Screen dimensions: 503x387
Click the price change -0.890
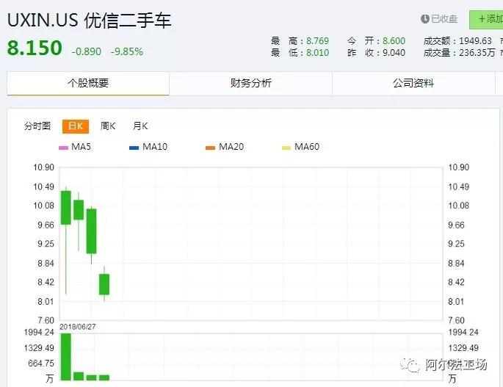87,51
